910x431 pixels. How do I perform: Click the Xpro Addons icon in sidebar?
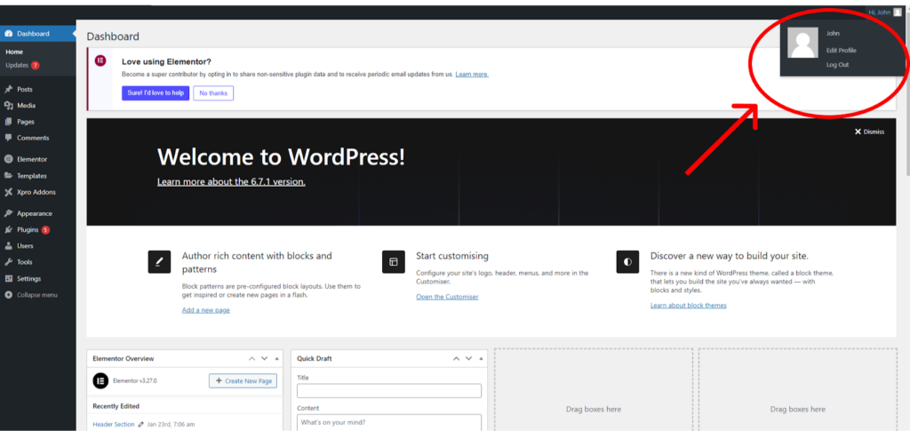click(8, 192)
